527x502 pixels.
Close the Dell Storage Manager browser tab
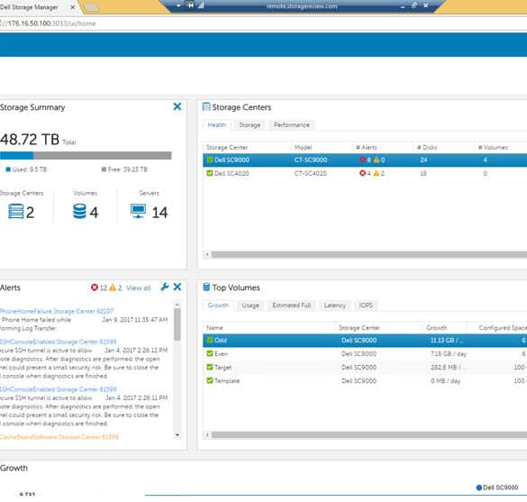click(73, 6)
